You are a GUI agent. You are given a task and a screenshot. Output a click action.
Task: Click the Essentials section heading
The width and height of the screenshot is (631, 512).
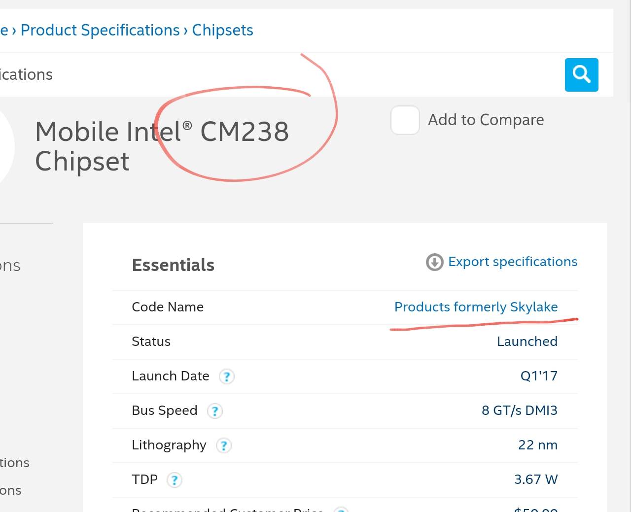click(x=173, y=265)
